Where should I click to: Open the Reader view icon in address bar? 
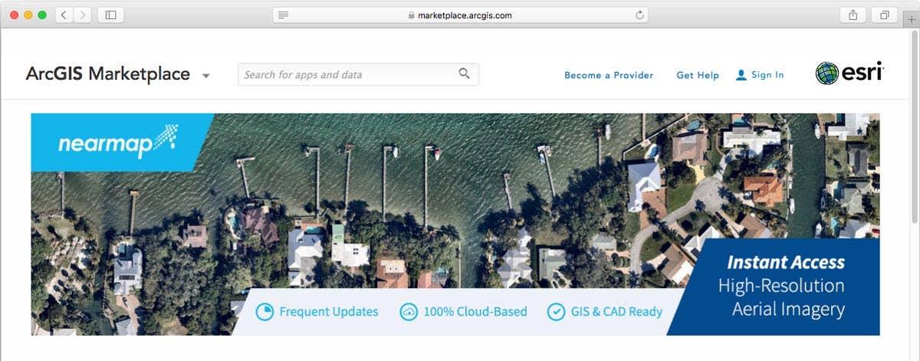click(x=283, y=15)
